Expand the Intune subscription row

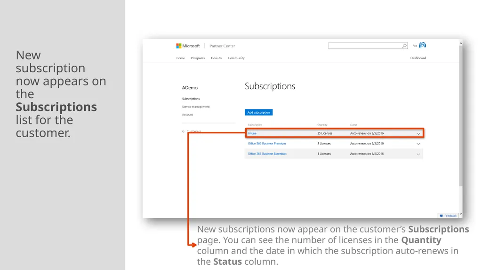tap(418, 134)
